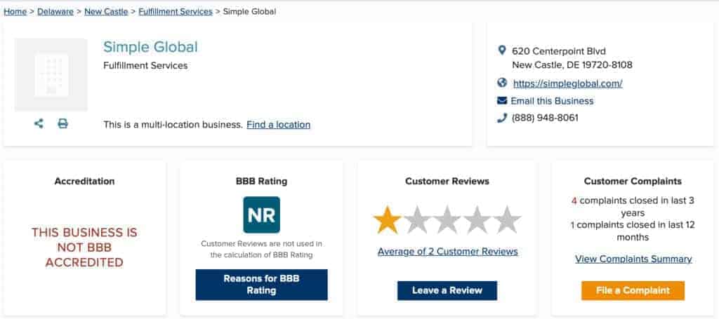Click the envelope email icon
719x319 pixels.
pyautogui.click(x=502, y=100)
